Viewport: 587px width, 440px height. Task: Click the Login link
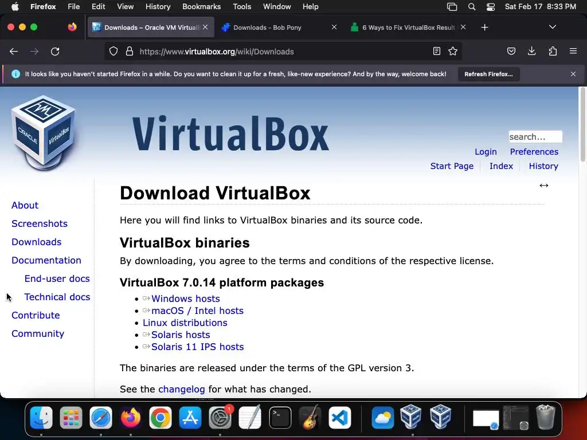click(x=486, y=151)
